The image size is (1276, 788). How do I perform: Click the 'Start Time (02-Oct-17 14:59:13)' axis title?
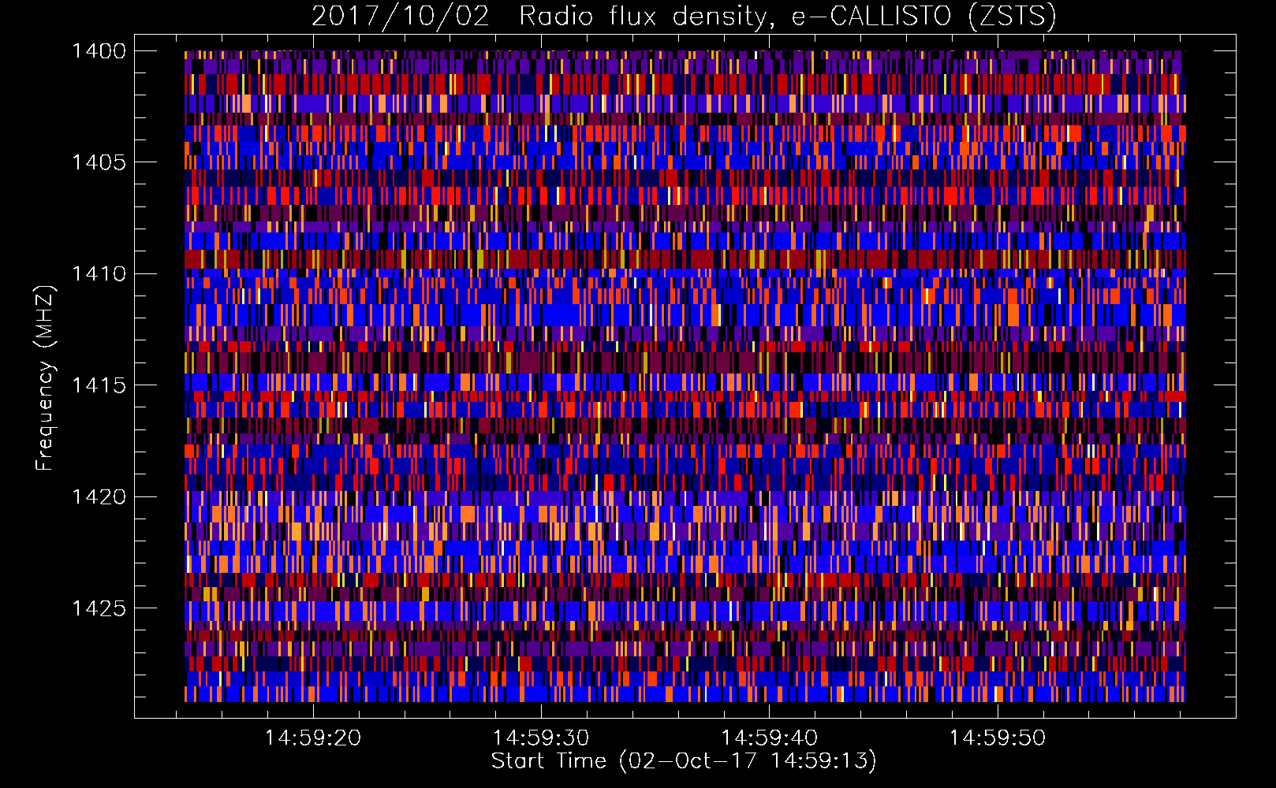point(684,761)
